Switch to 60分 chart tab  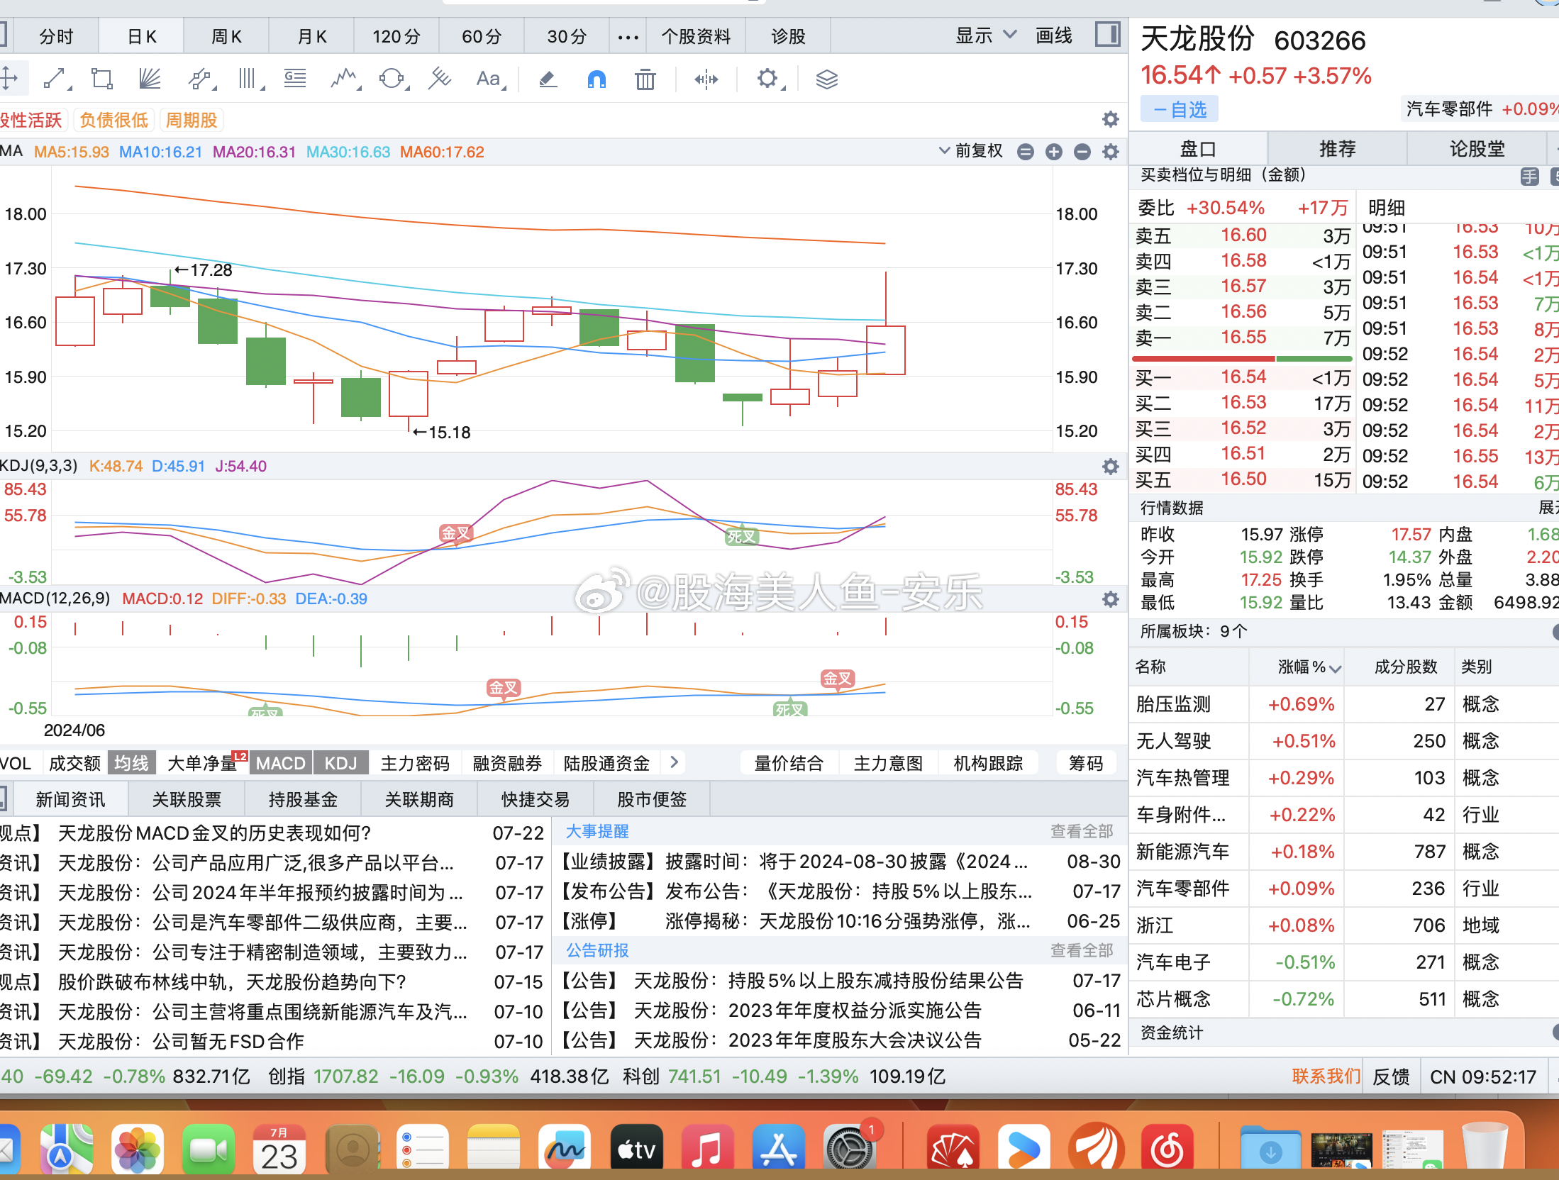[x=482, y=37]
